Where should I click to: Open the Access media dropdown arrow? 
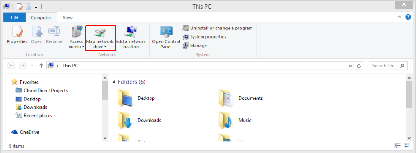83,47
